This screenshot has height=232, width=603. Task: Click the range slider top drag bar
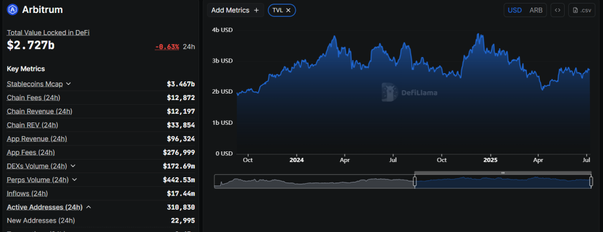coord(503,173)
